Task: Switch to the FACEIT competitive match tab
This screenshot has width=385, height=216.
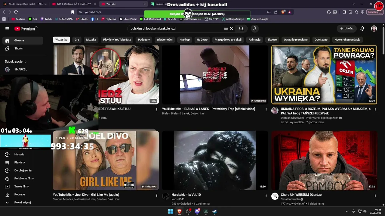Action: click(25, 4)
